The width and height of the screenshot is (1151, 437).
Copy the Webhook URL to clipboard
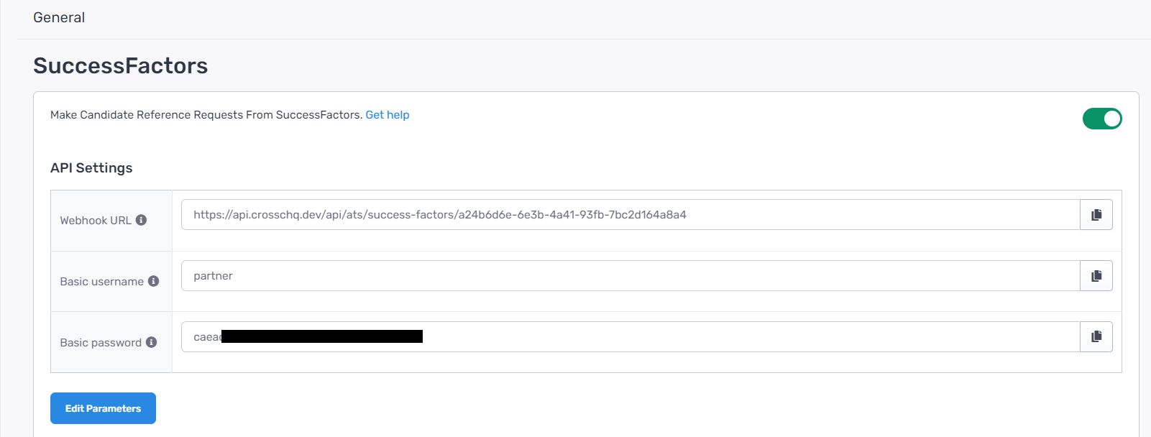click(1096, 215)
